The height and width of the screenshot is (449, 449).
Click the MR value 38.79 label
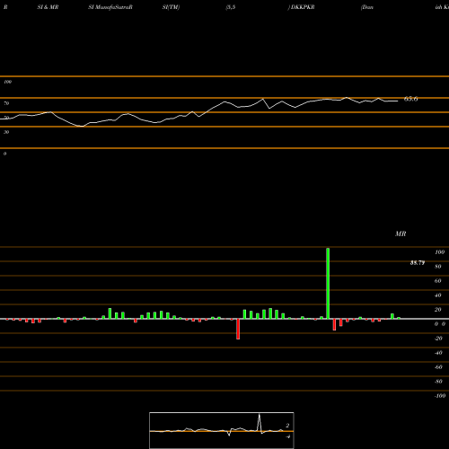(418, 263)
